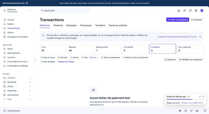Open the Choisir un modèle tarif link
This screenshot has height=114, width=209.
coord(193,103)
